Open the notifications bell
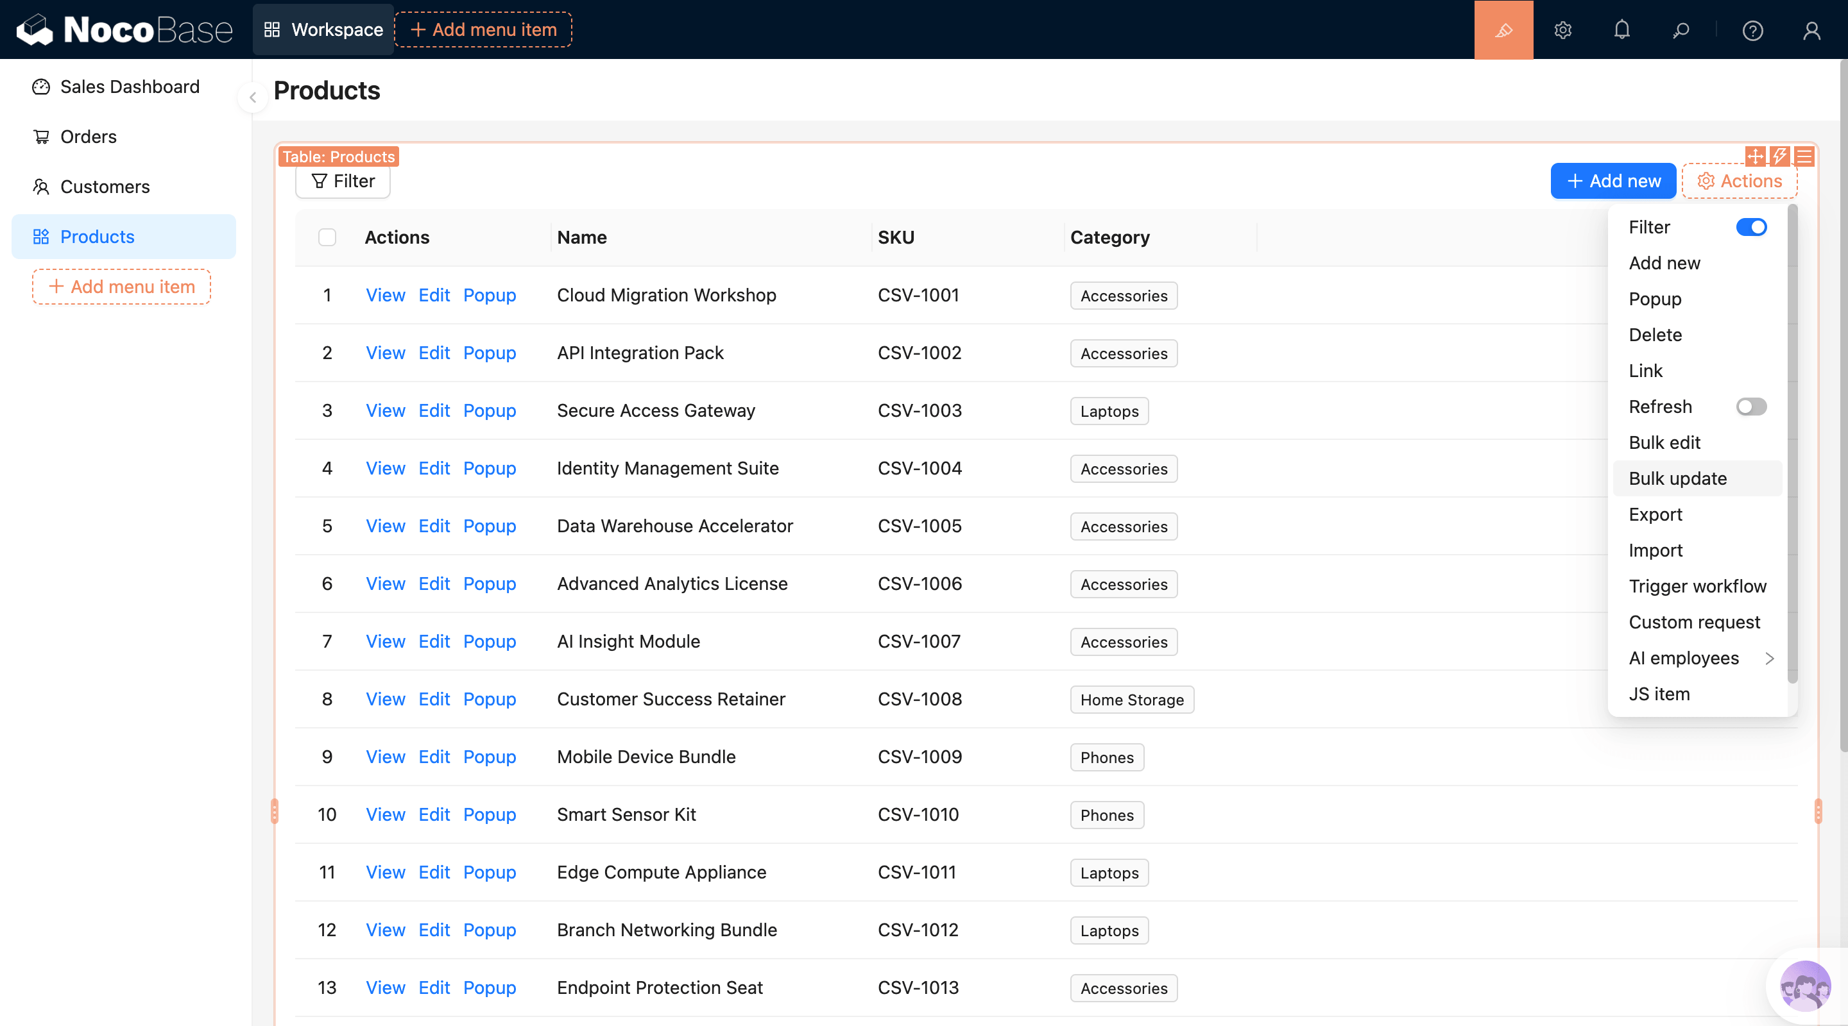 (x=1621, y=30)
